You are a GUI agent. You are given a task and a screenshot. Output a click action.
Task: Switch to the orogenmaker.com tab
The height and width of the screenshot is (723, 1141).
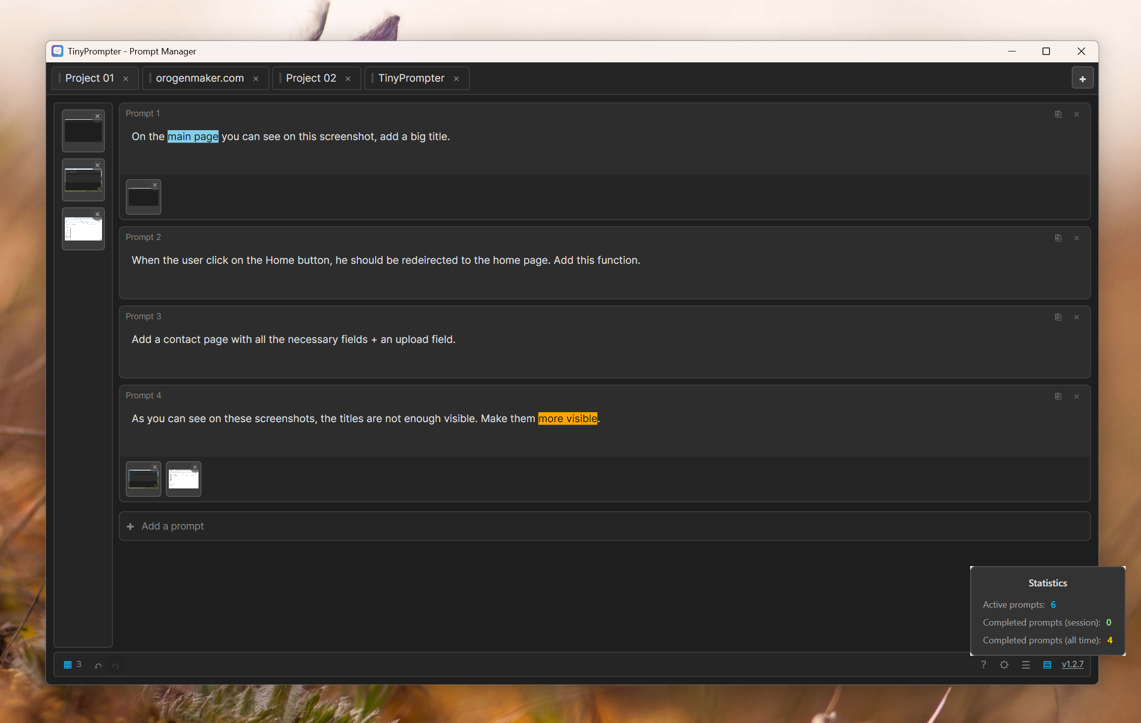click(200, 78)
